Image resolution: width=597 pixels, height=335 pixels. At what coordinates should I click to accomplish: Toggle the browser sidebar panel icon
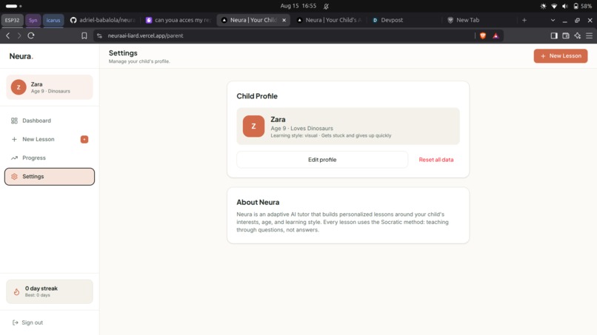(554, 35)
